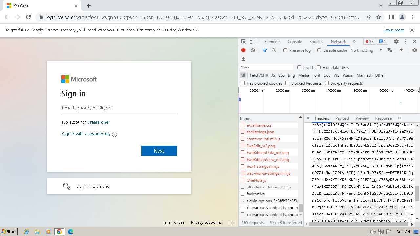Screen dimensions: 420x236
Task: Check Blocked Requests option
Action: coord(287,83)
